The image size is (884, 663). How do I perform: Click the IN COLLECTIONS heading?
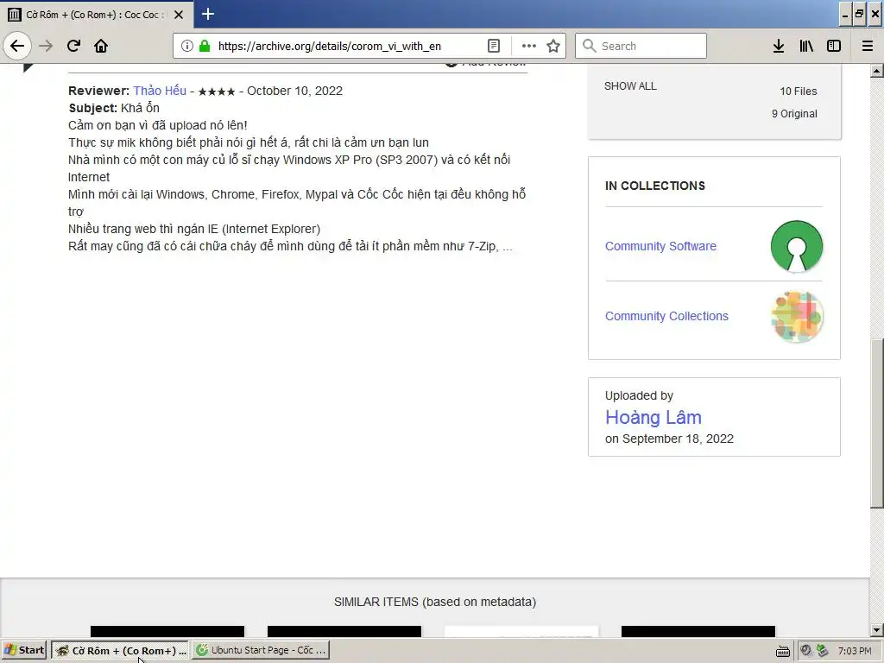pyautogui.click(x=655, y=186)
